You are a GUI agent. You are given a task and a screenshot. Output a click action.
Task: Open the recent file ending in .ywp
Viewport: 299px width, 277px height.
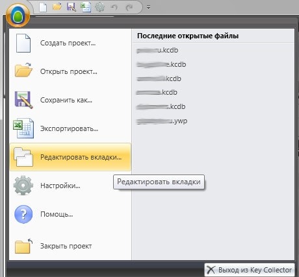[x=162, y=121]
